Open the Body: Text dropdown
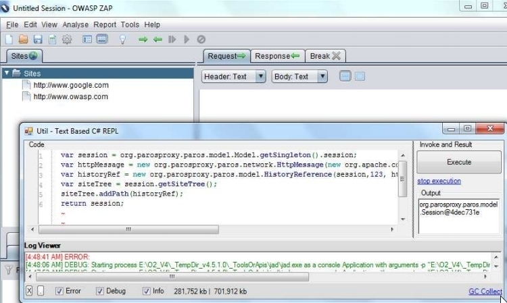This screenshot has height=303, width=507. (299, 77)
